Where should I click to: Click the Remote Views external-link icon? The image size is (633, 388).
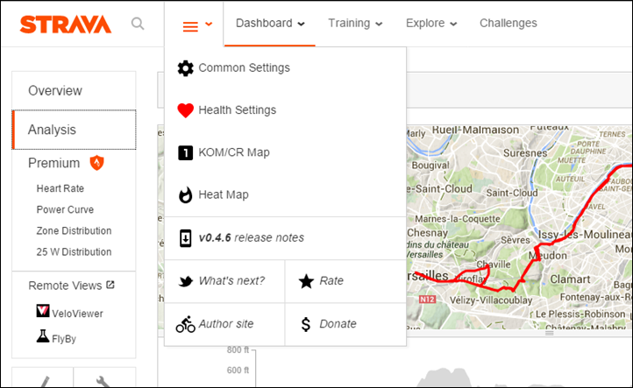point(110,285)
